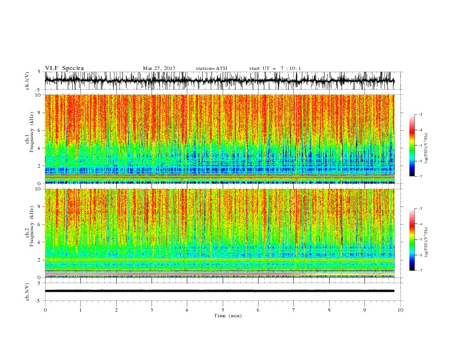
Task: Click the "station=ATH" header label
Action: [x=211, y=68]
